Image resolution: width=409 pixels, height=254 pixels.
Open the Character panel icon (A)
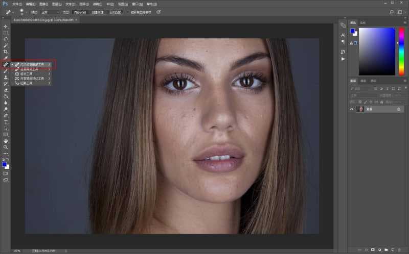pos(343,35)
